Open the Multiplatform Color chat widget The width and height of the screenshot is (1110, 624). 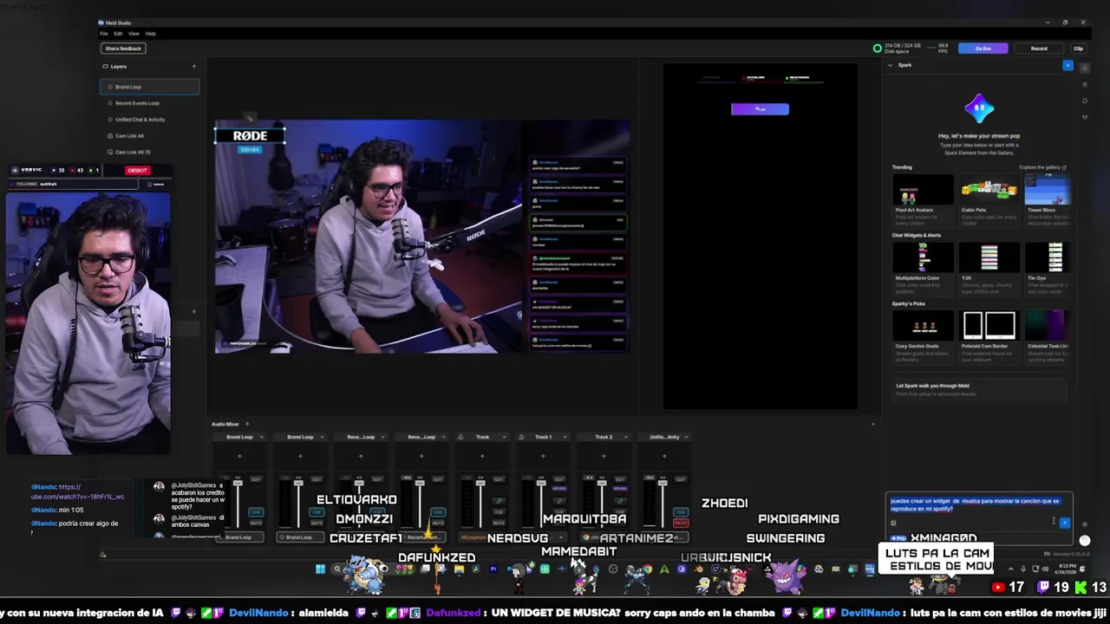(x=923, y=257)
